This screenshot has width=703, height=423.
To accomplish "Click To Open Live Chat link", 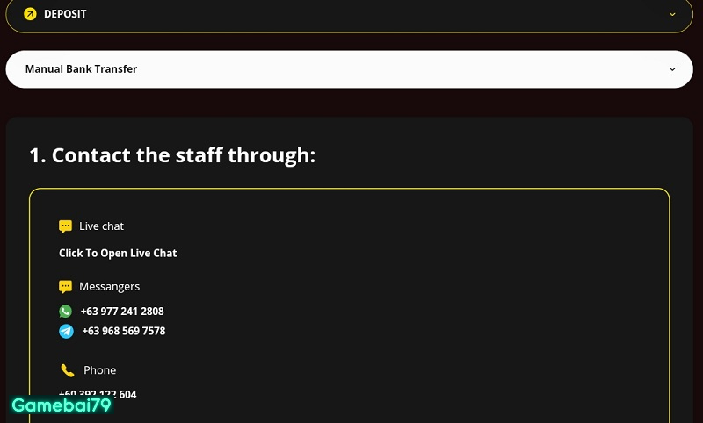I will [x=118, y=253].
